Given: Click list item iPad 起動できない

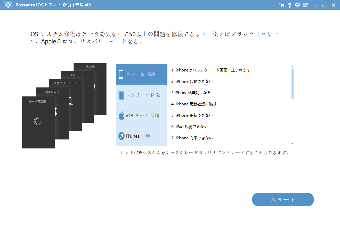Looking at the screenshot, I should tap(189, 126).
